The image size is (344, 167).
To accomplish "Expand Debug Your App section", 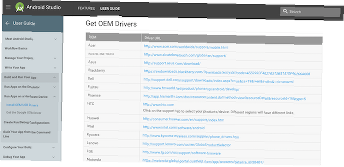I will click(x=54, y=157).
